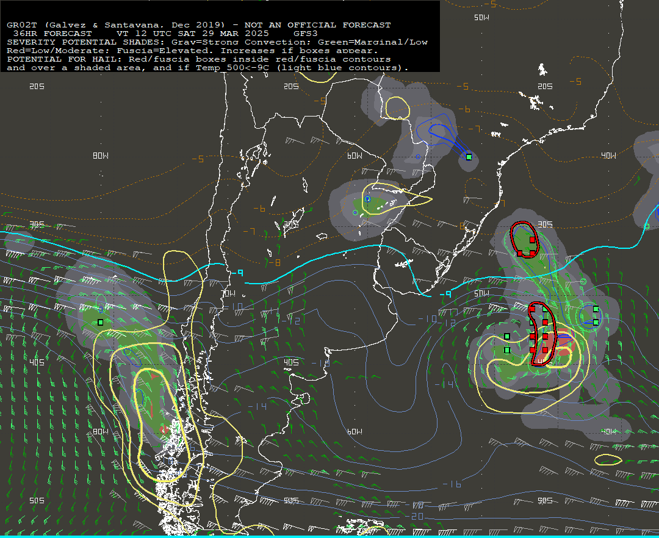This screenshot has width=659, height=538.
Task: Click "NOT AN OFFICIAL FORECAST" in the title line
Action: [318, 25]
